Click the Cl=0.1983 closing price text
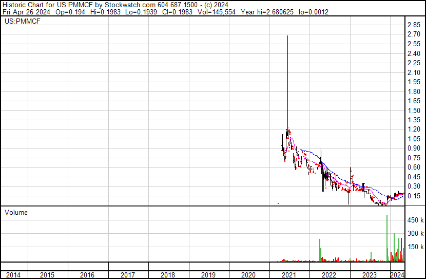Viewport: 426px width, 279px height. (x=177, y=12)
